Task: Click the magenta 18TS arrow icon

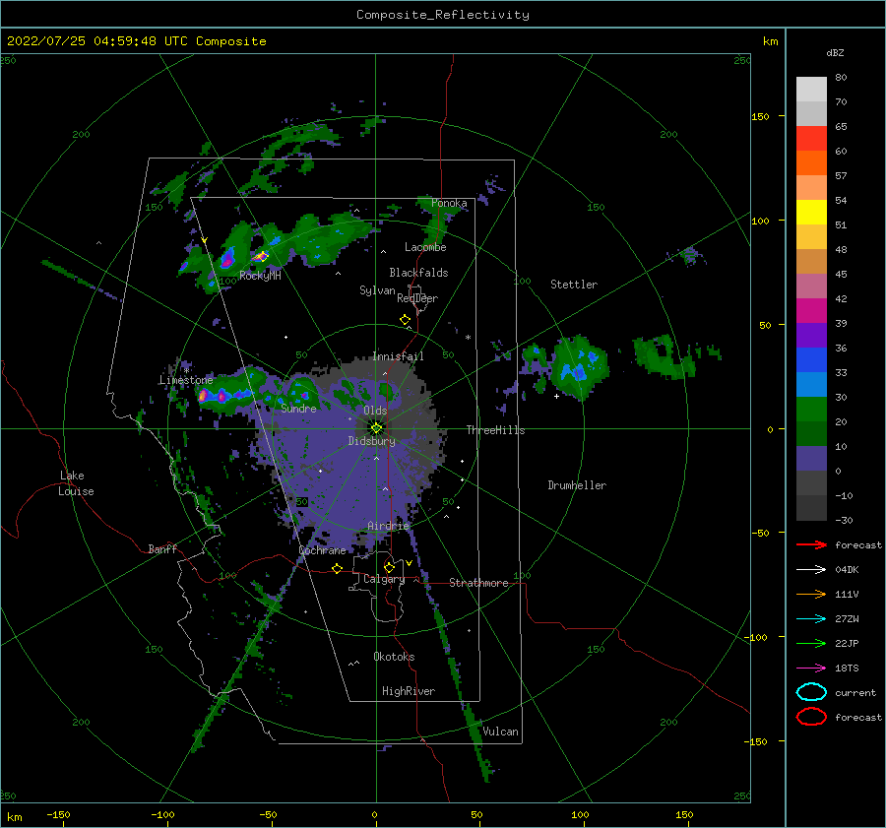Action: tap(811, 669)
